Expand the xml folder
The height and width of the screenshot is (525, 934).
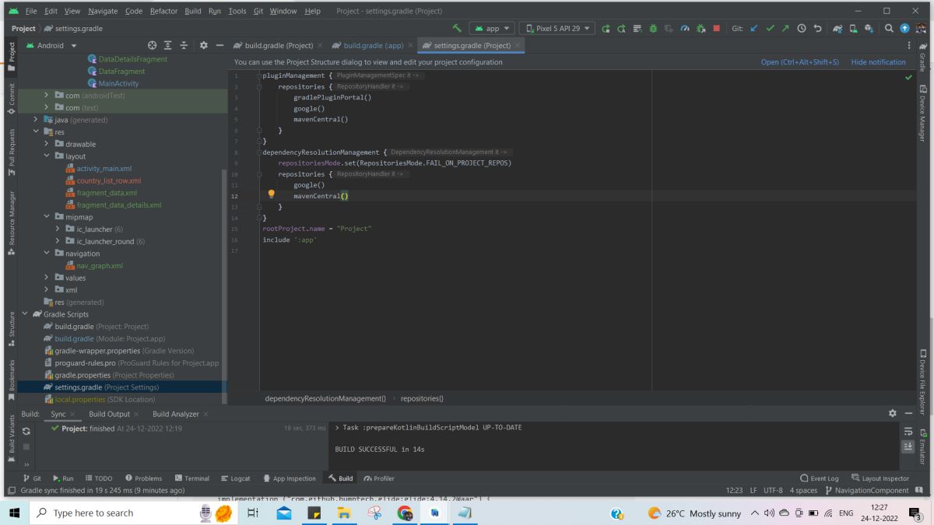47,290
